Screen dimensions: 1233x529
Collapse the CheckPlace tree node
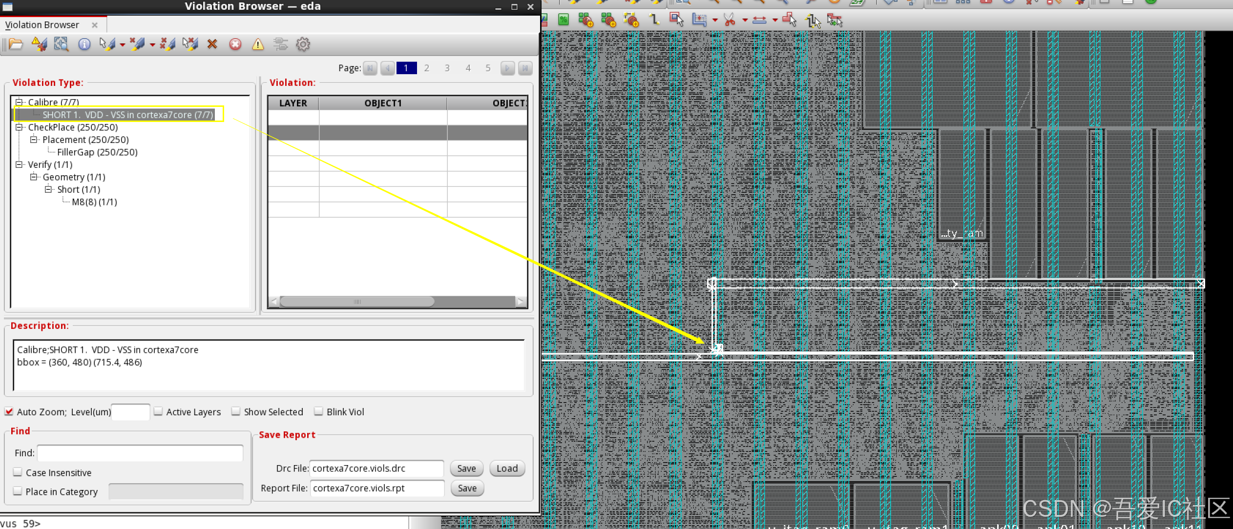pos(19,127)
